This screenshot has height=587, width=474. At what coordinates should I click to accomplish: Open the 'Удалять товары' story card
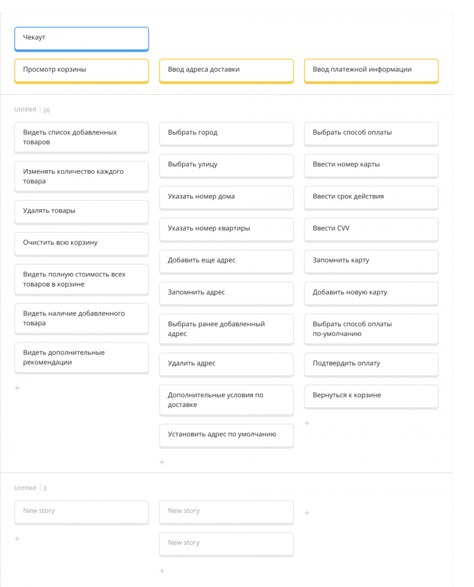click(x=81, y=211)
